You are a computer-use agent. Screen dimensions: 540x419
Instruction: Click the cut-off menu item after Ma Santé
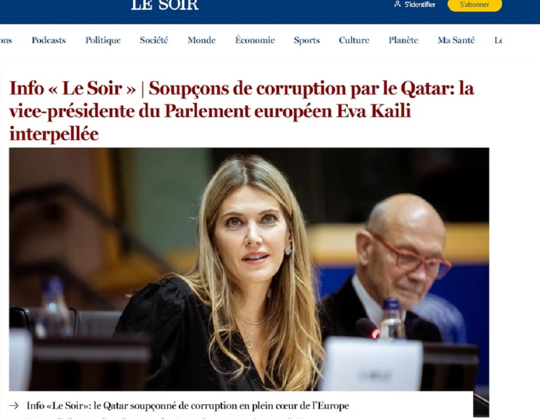[x=498, y=40]
